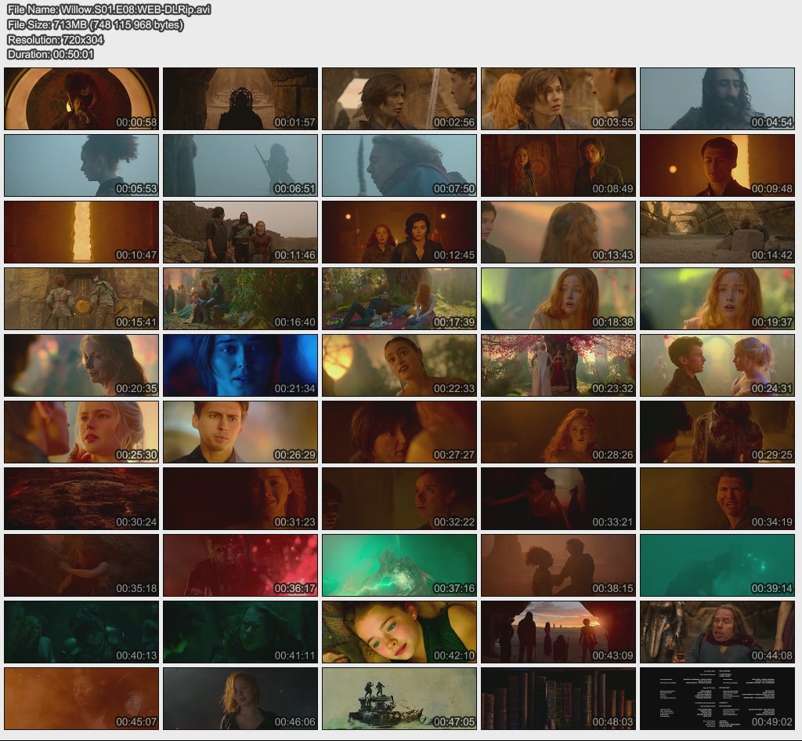Open the red sparks frame 00:36:17
Screen dimensions: 802x741
tap(240, 565)
